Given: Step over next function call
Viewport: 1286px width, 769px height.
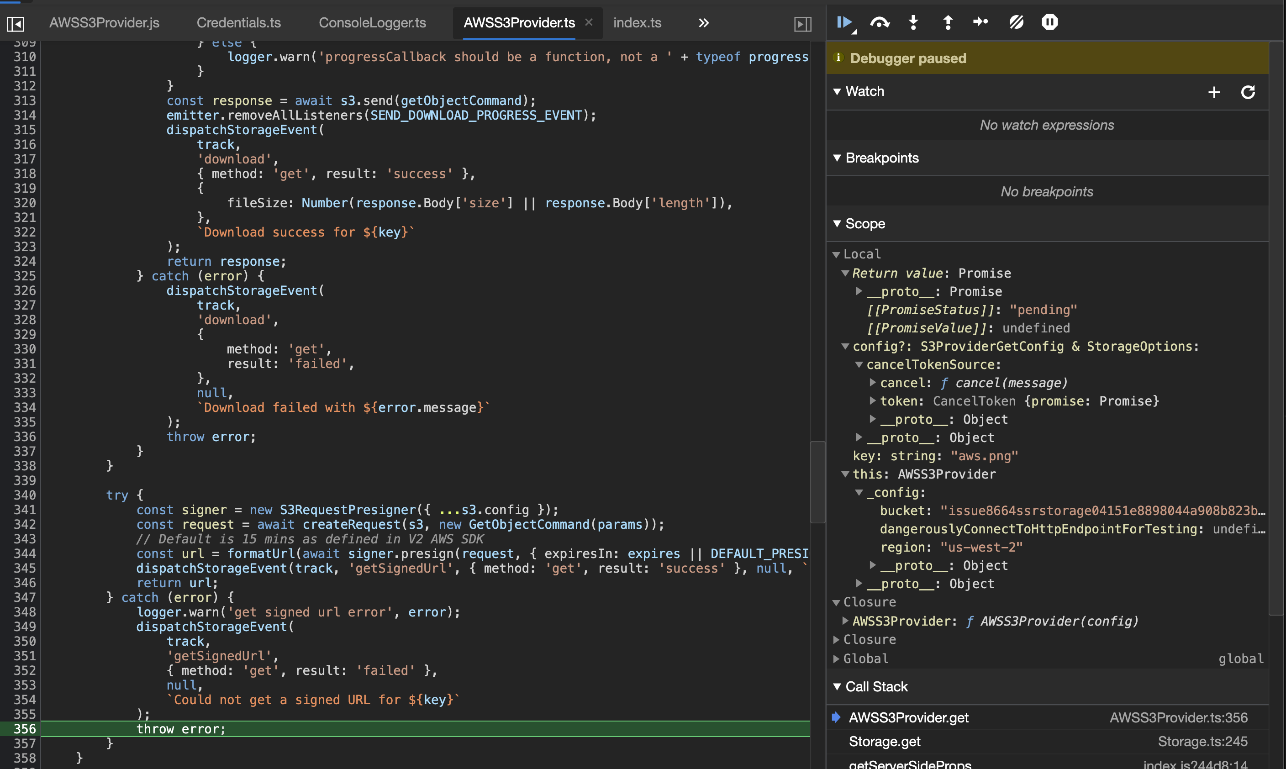Looking at the screenshot, I should [879, 22].
